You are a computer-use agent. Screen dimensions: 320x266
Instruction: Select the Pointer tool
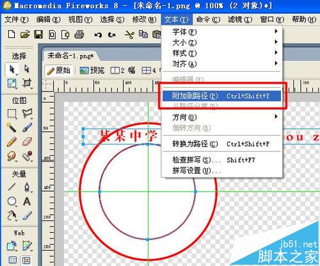point(12,69)
